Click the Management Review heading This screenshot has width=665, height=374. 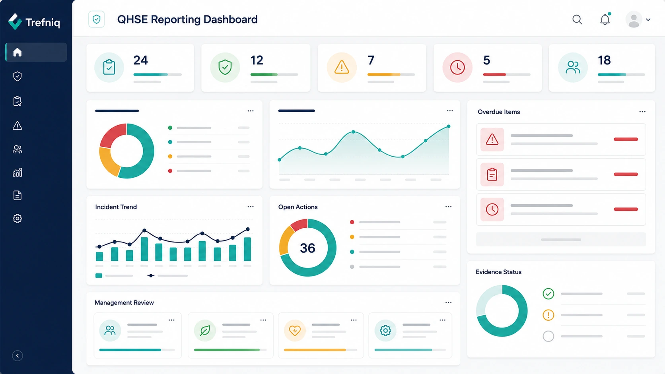pos(124,303)
